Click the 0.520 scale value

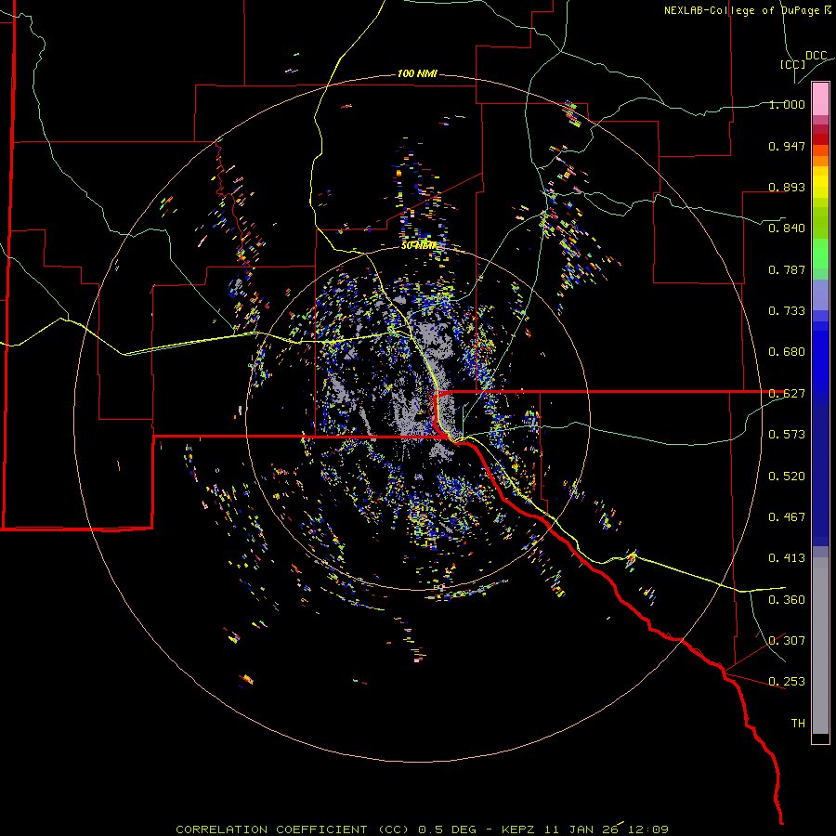coord(787,477)
